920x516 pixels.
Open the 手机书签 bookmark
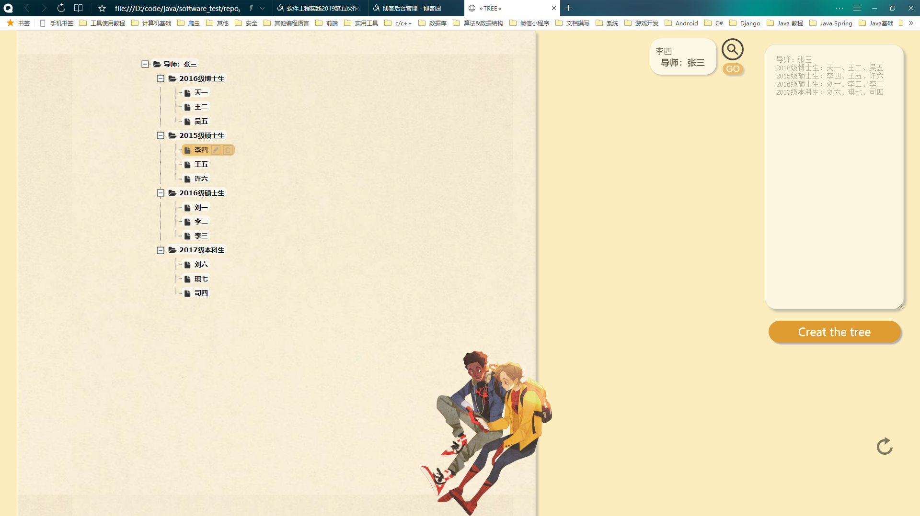pos(57,23)
